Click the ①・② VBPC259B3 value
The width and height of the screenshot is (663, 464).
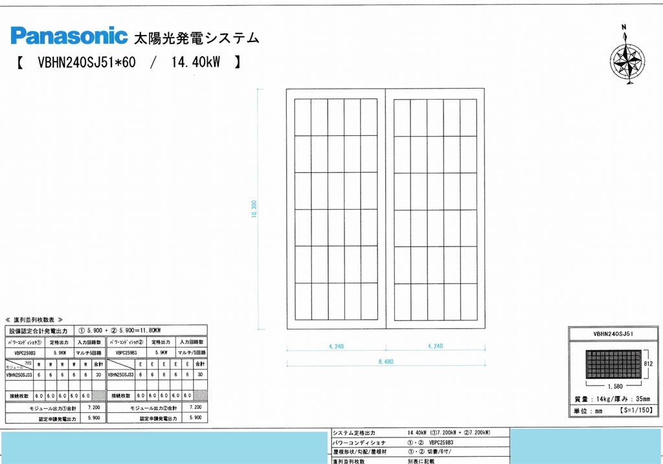coord(431,443)
